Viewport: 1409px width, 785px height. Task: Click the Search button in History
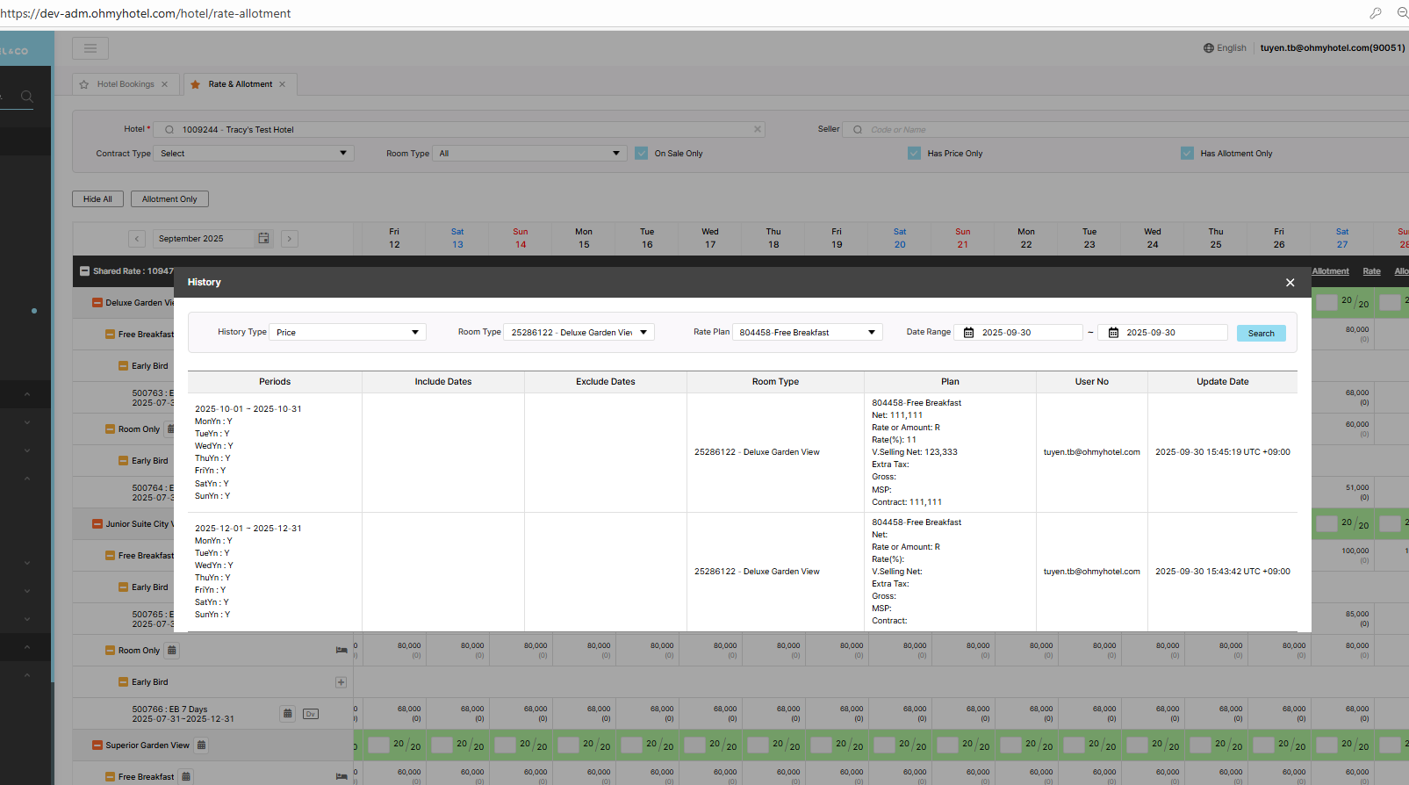point(1261,334)
